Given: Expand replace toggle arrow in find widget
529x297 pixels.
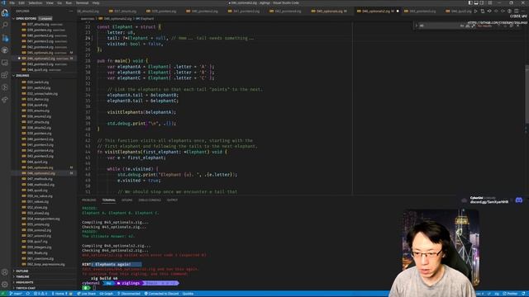Looking at the screenshot, I should pos(417,26).
